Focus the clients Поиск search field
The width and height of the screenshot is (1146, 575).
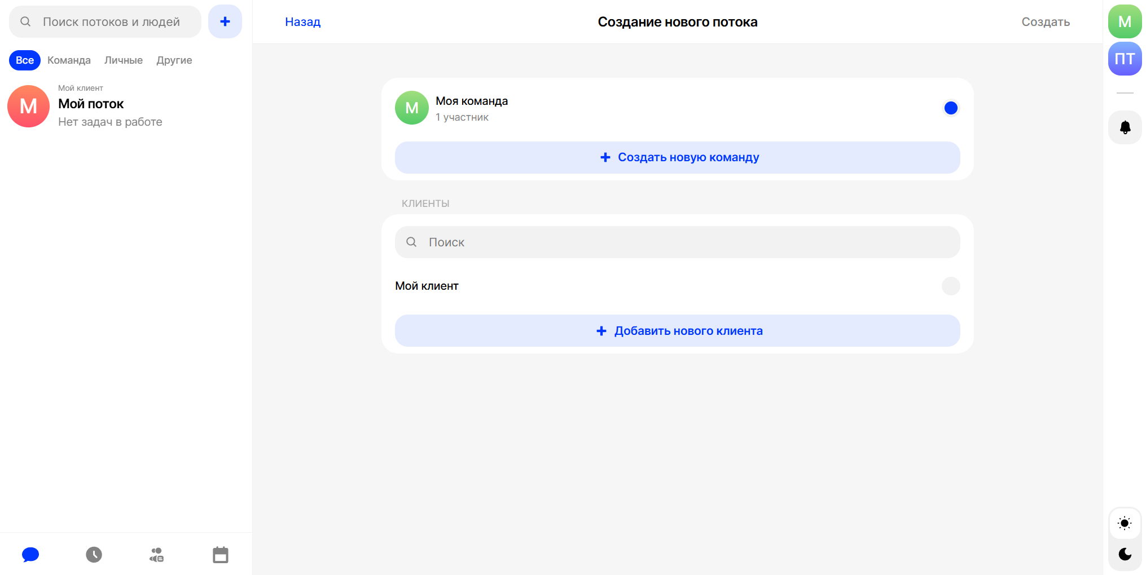click(677, 242)
